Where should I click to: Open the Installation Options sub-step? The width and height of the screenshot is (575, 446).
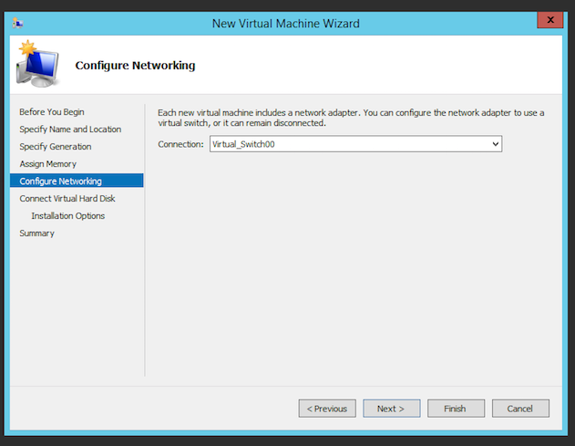[x=67, y=216]
